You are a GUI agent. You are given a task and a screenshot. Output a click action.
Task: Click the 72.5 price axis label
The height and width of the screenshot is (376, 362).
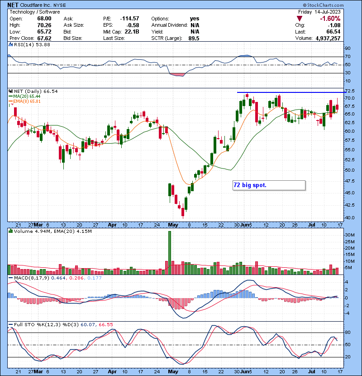point(350,91)
